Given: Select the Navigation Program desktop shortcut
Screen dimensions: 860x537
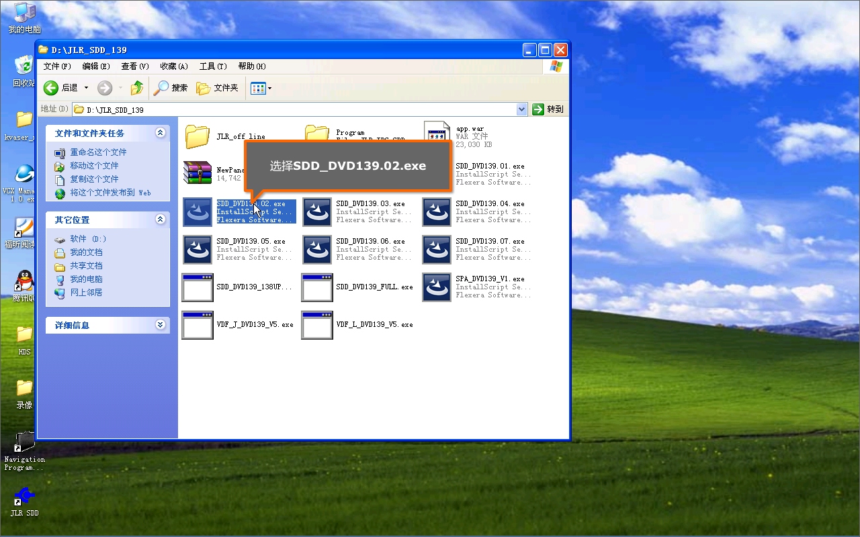Looking at the screenshot, I should [x=24, y=442].
